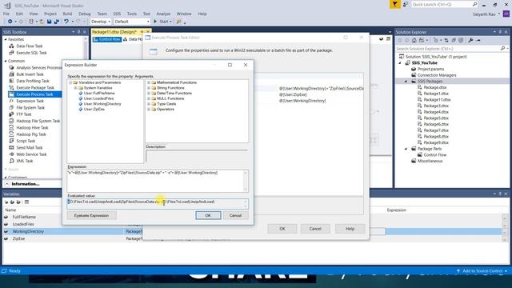Image resolution: width=512 pixels, height=288 pixels.
Task: Collapse Favorites group in SSIS Toolbox
Action: click(6, 39)
